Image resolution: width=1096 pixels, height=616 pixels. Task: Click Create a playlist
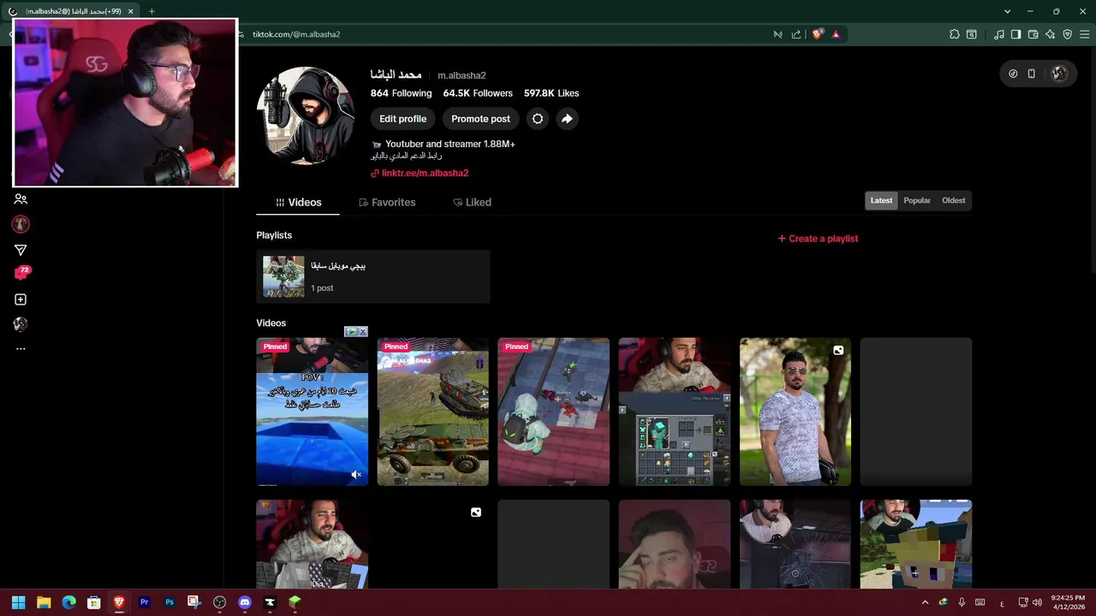click(818, 239)
